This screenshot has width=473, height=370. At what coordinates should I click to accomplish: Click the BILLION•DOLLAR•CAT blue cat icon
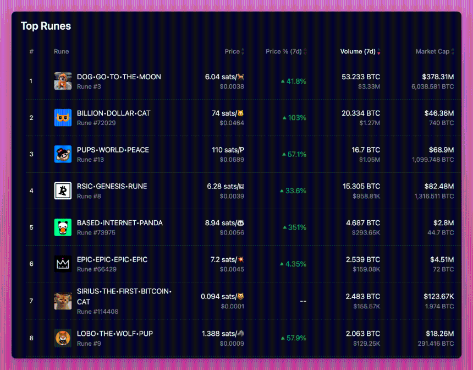coord(63,117)
